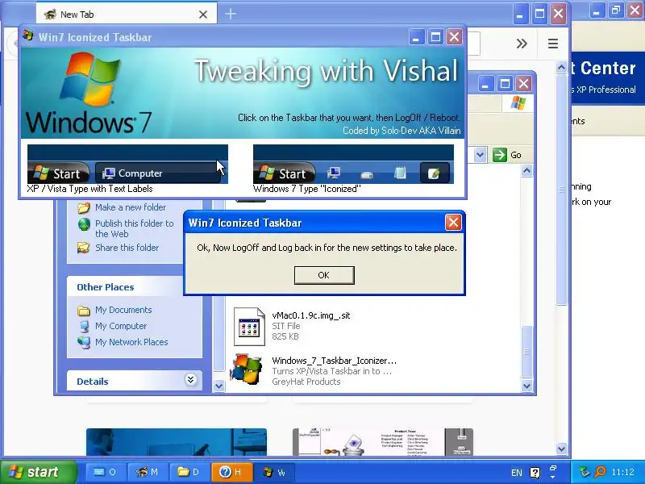Click Make a new folder link
The width and height of the screenshot is (645, 484).
[x=131, y=207]
